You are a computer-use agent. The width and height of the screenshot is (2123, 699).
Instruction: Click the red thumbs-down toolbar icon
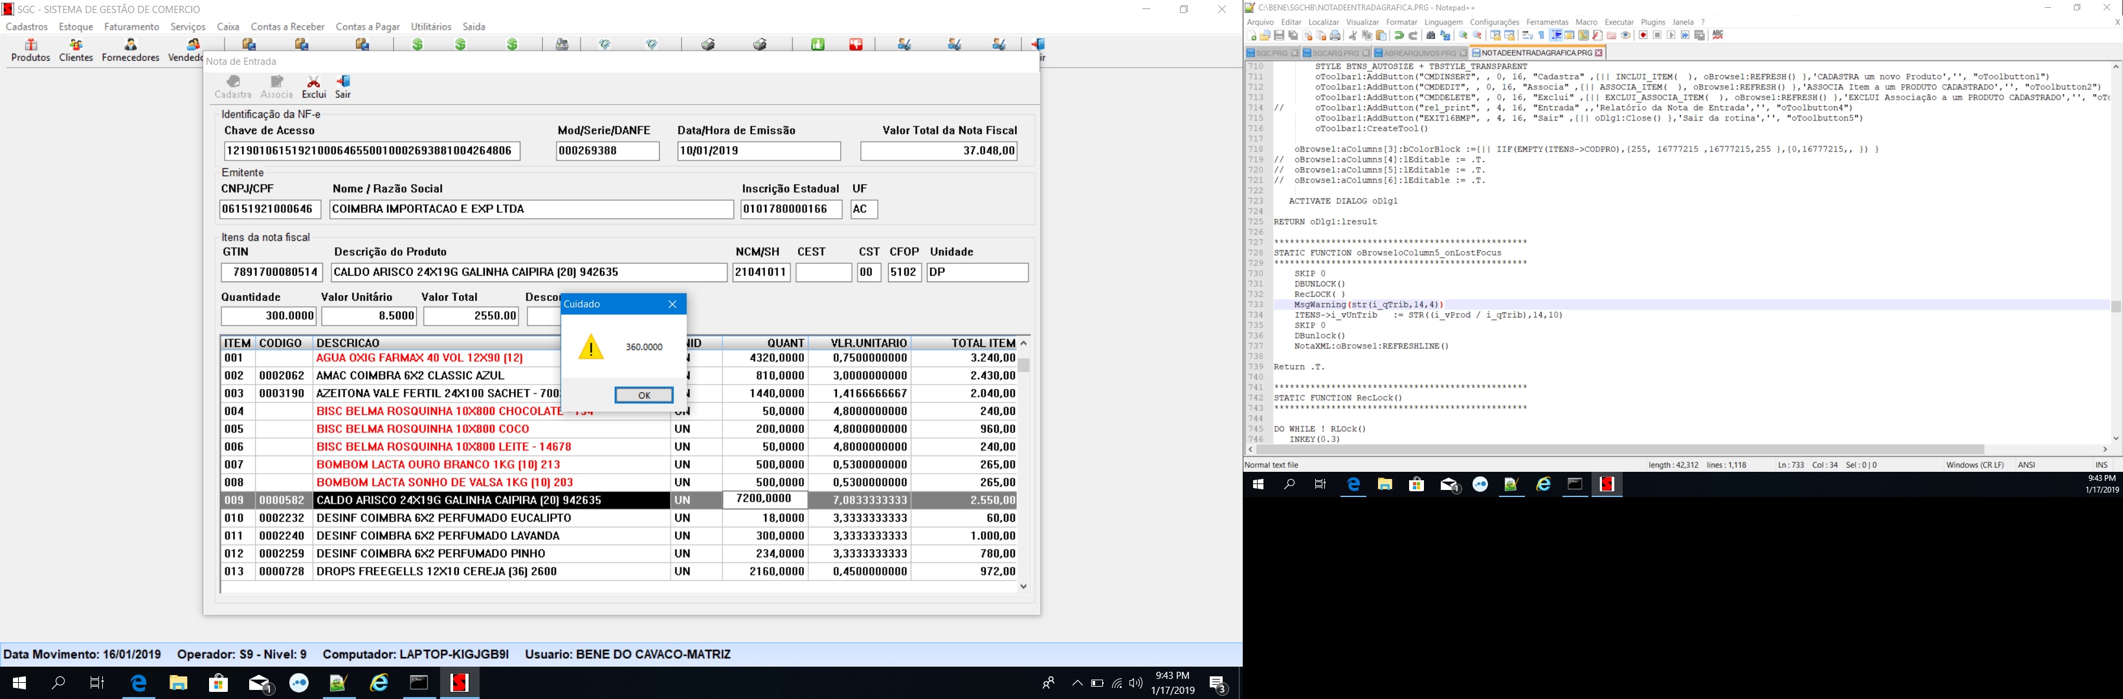tap(856, 45)
